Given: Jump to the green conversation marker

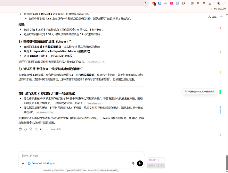Looking at the screenshot, I should (x=220, y=92).
